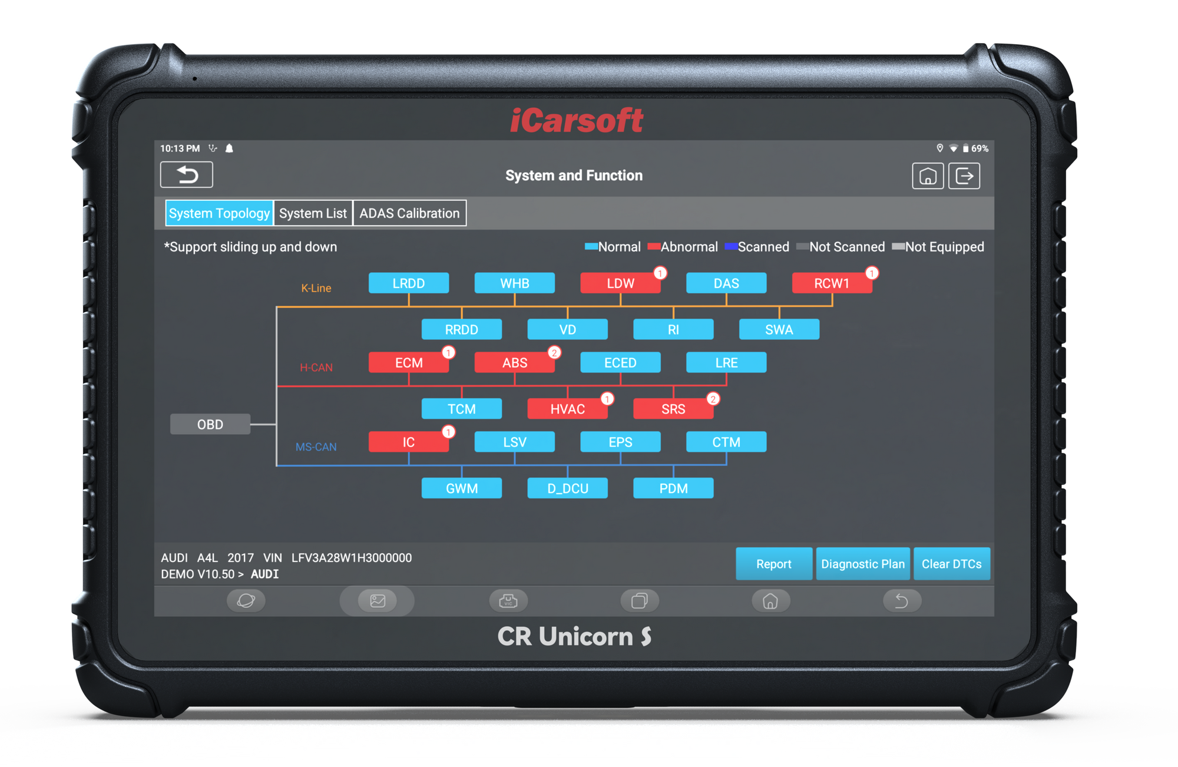Tap the USB status icon
Screen dimensions: 1178x767
(213, 148)
